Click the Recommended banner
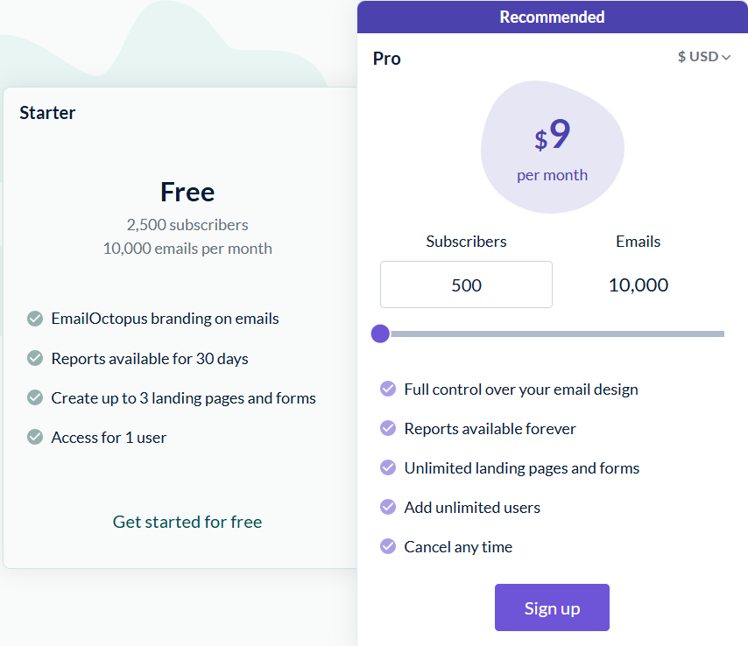The height and width of the screenshot is (646, 748). (552, 17)
